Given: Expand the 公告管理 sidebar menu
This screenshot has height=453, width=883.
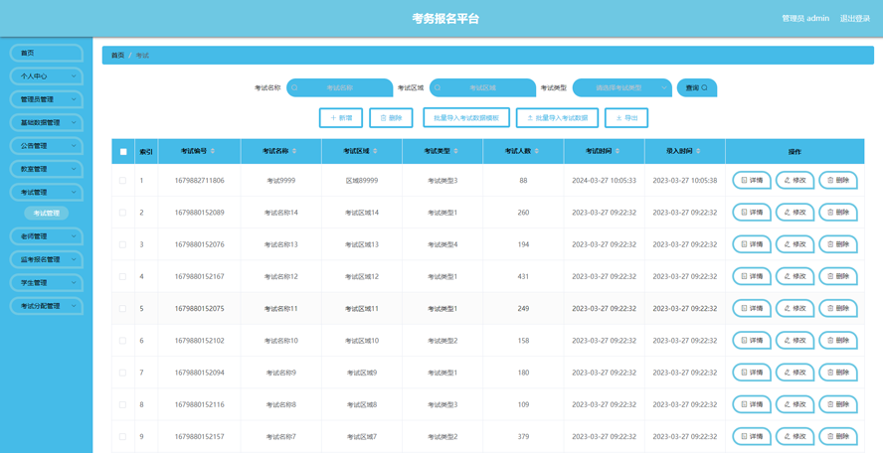Looking at the screenshot, I should click(x=46, y=146).
